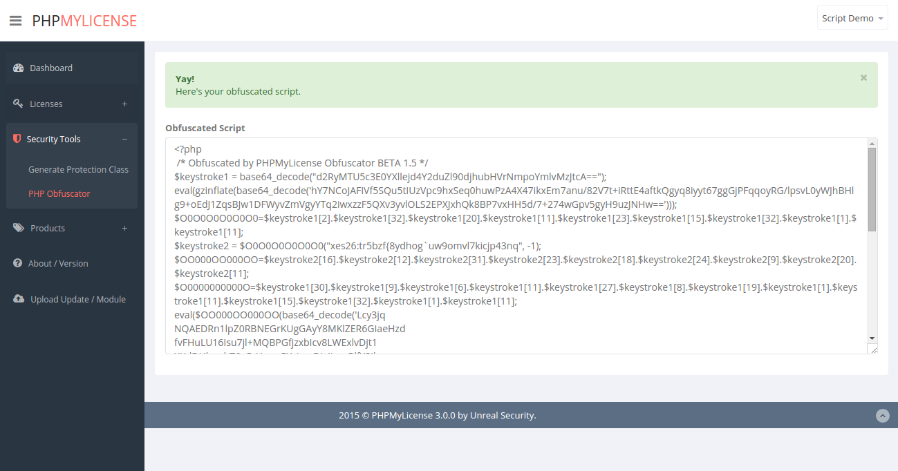Viewport: 898px width, 471px height.
Task: Open Generate Protection Class
Action: (78, 169)
